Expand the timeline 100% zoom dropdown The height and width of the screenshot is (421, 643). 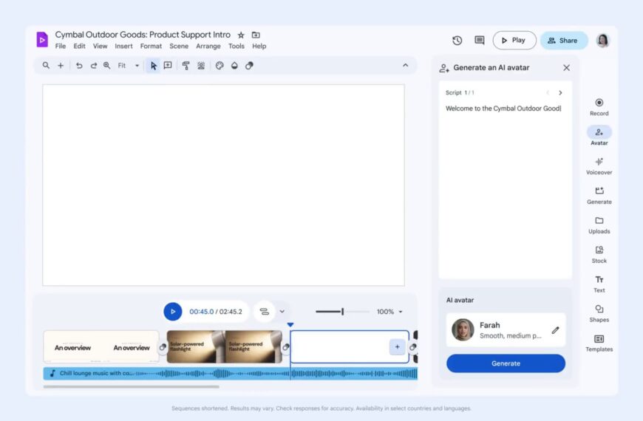tap(390, 312)
